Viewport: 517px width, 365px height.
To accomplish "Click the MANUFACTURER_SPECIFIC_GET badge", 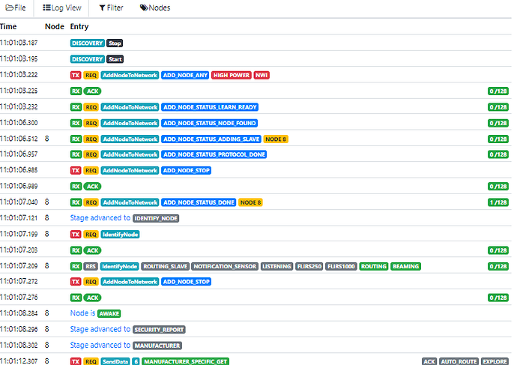I will 186,361.
